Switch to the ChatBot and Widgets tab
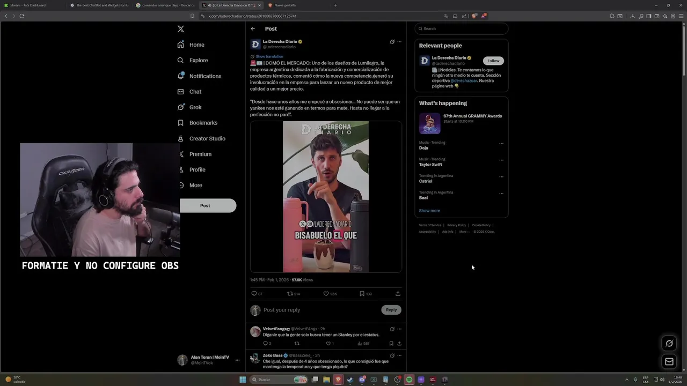The width and height of the screenshot is (687, 386). tap(99, 5)
